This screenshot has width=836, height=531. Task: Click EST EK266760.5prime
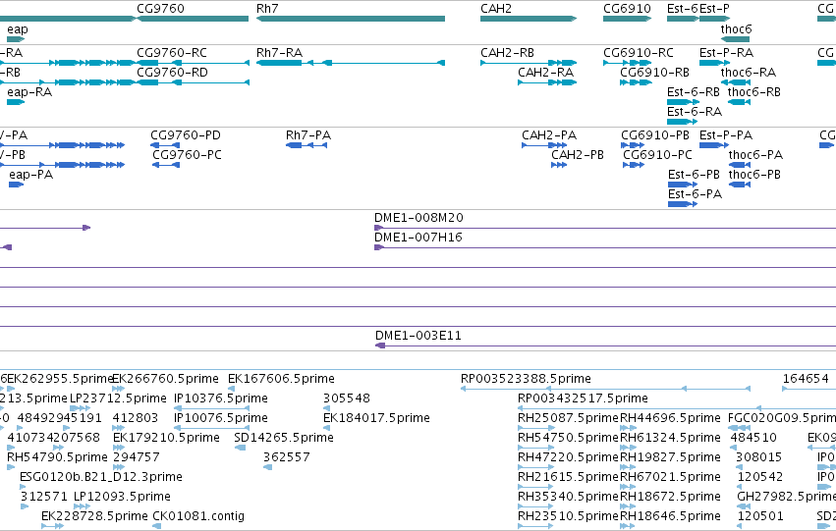pyautogui.click(x=116, y=389)
